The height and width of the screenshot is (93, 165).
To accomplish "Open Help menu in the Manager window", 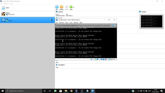I will point(11,4).
